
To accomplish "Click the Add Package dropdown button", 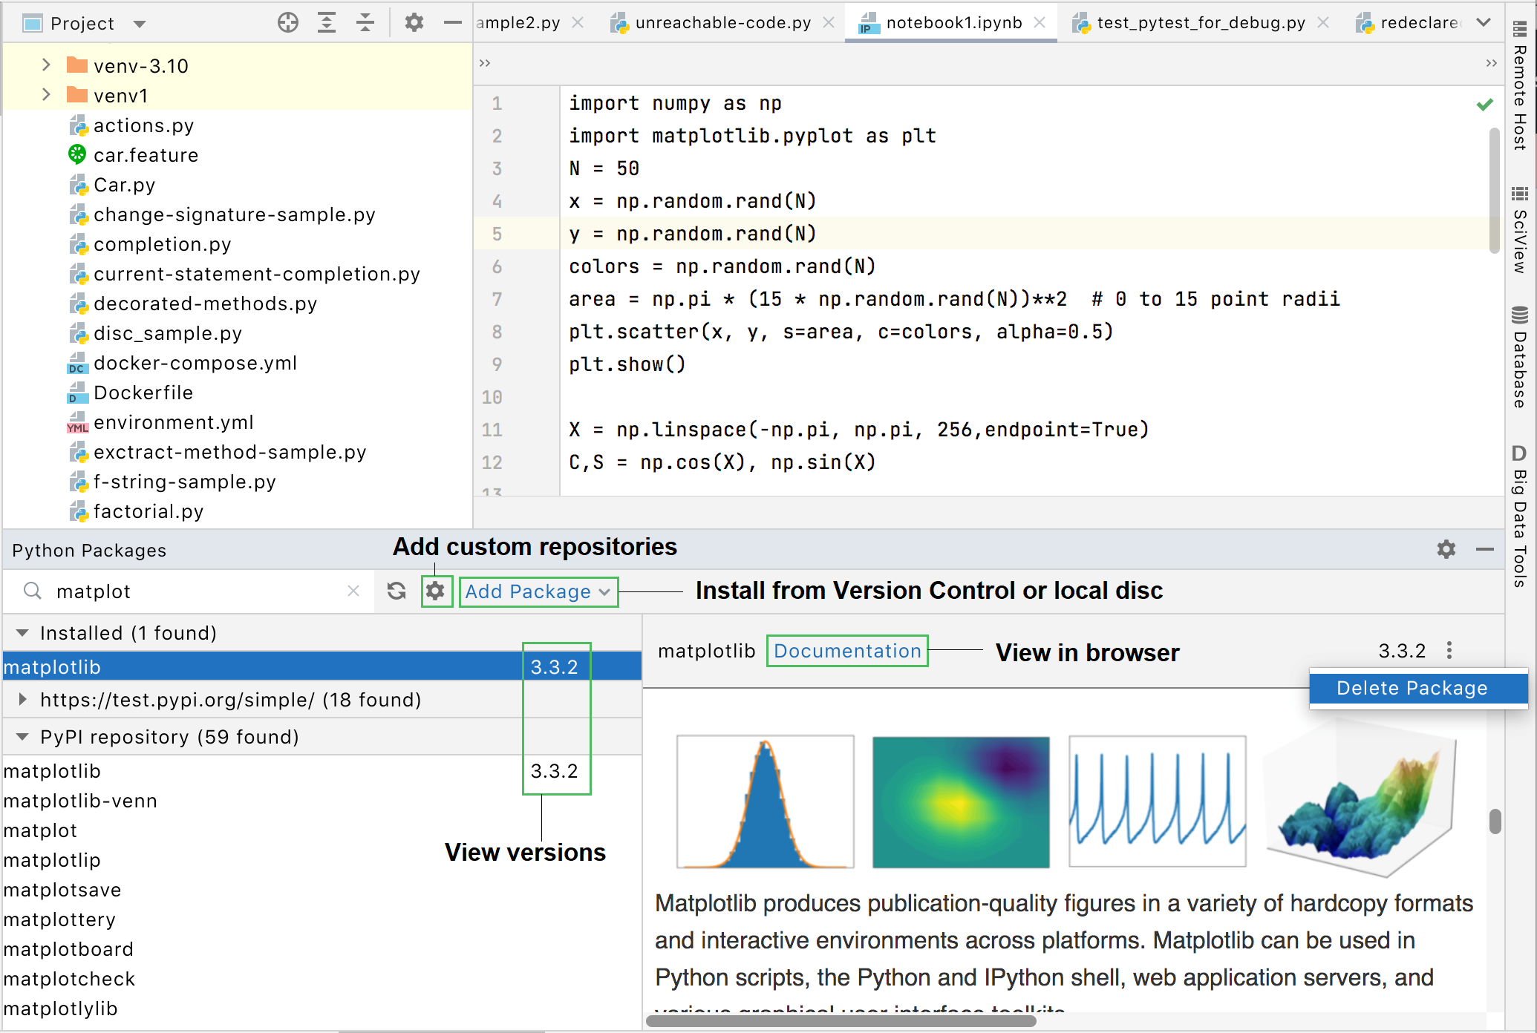I will click(x=538, y=590).
